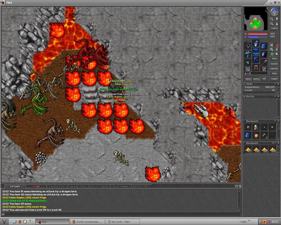This screenshot has height=225, width=281.
Task: Select the wand in ammo slot
Action: (x=264, y=62)
